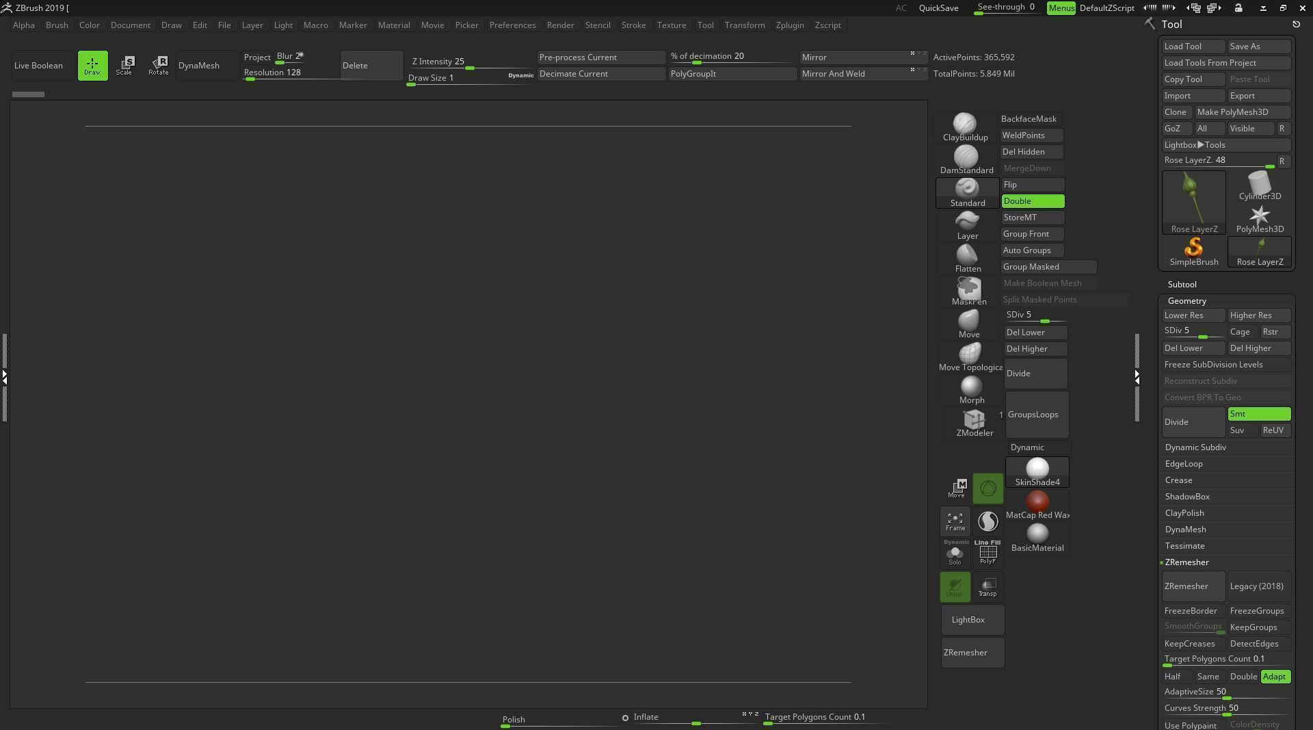Screen dimensions: 1313x730
Task: Expand the Tessimate section
Action: (x=1184, y=546)
